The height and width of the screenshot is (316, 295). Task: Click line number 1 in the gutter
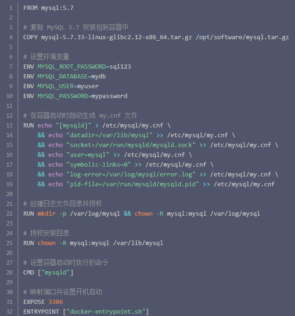click(11, 8)
